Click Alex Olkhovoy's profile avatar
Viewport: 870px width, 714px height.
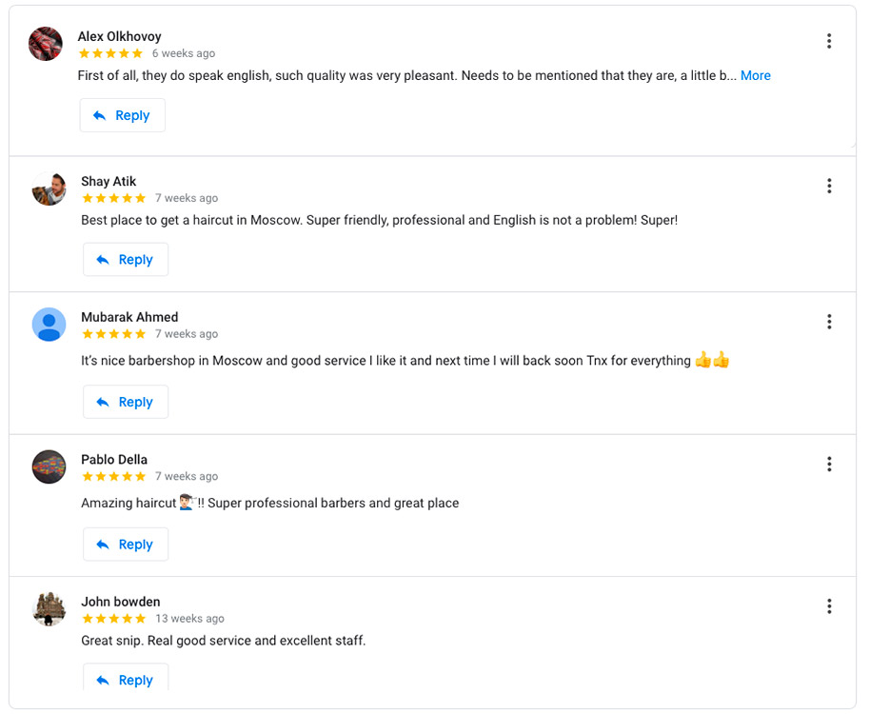(46, 44)
